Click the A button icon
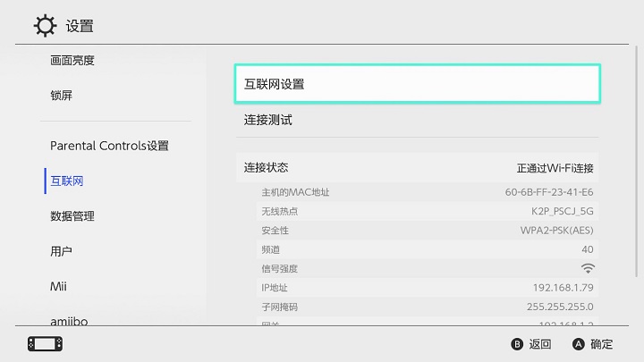The image size is (644, 362). (579, 344)
